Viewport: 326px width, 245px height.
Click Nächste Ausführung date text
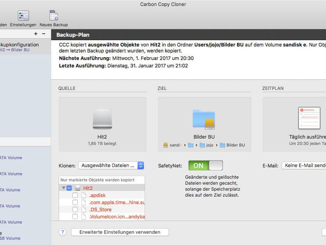coord(153,58)
